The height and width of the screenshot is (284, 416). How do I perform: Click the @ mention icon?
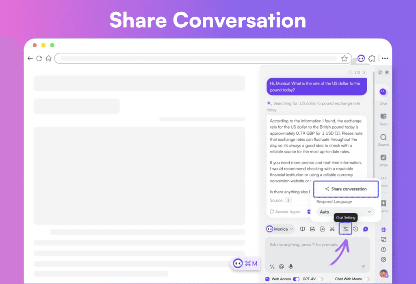282,267
